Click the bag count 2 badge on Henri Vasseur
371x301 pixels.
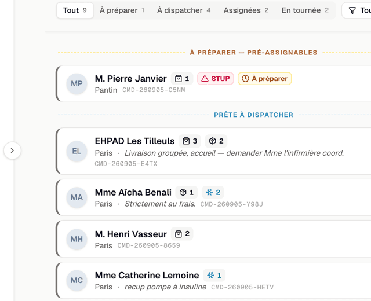(182, 234)
